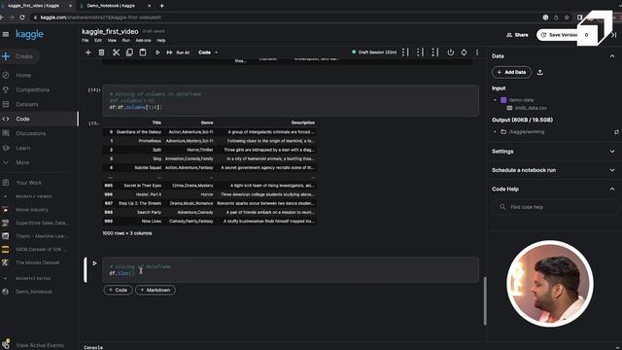Collapse Recently Edited list
Screen dimensions: 622x350
(5, 279)
